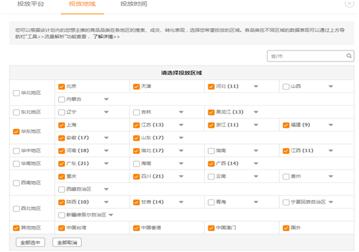359x252 pixels.
Task: Open the 投放时间 tab
Action: click(134, 4)
